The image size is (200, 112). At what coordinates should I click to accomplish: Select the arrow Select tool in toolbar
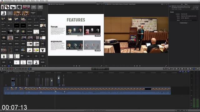[29, 69]
